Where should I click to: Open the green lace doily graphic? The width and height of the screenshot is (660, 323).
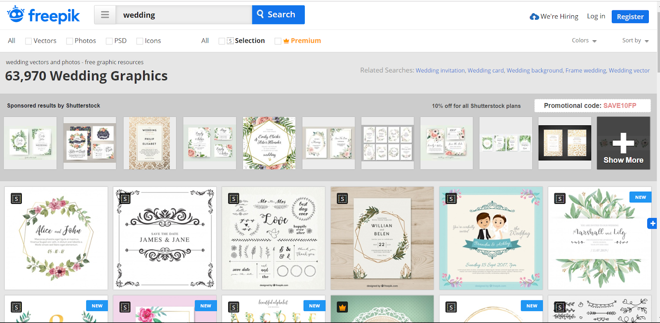pos(382,309)
